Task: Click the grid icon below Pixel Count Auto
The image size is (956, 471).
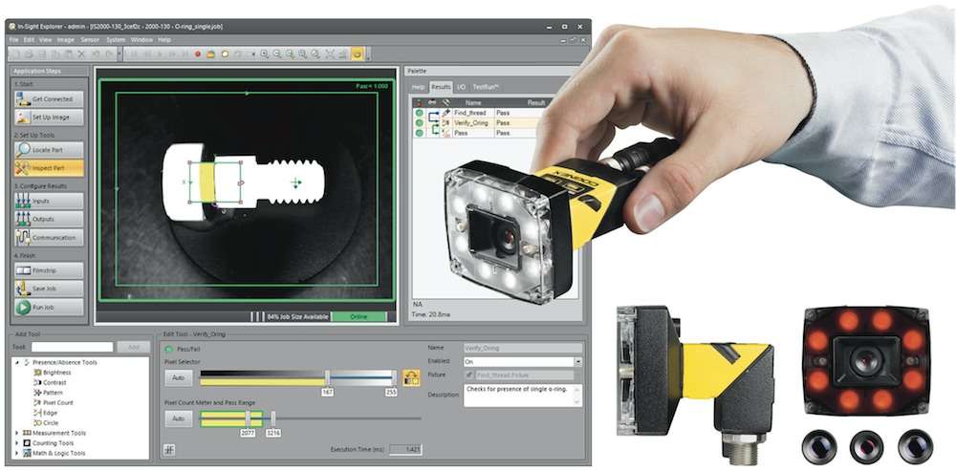Action: [x=170, y=450]
